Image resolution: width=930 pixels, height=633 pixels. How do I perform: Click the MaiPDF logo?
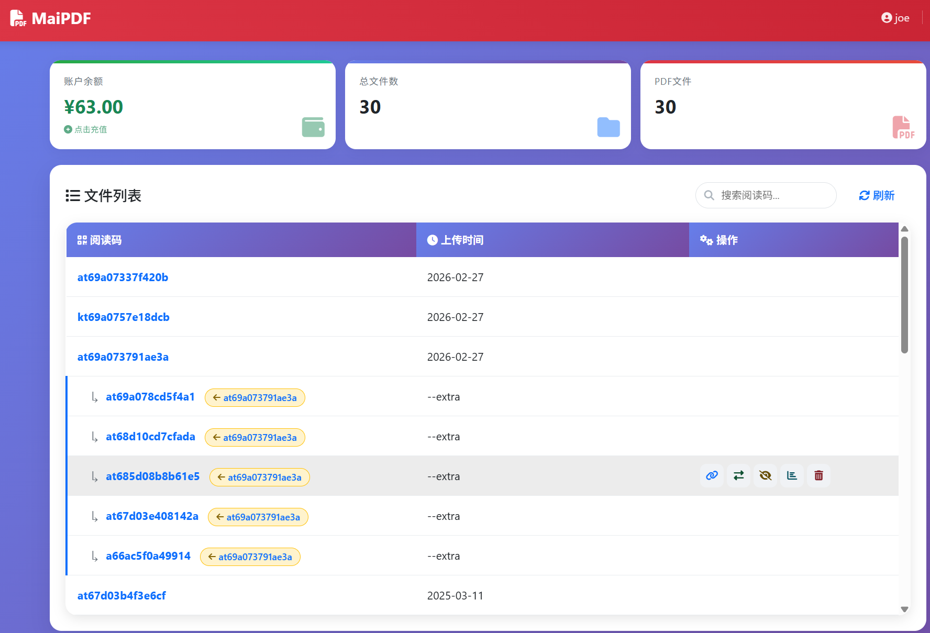pos(51,18)
